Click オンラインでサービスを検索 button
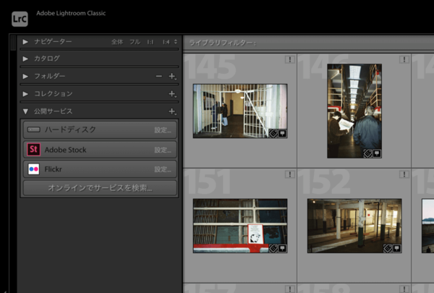Image resolution: width=434 pixels, height=293 pixels. (x=100, y=188)
